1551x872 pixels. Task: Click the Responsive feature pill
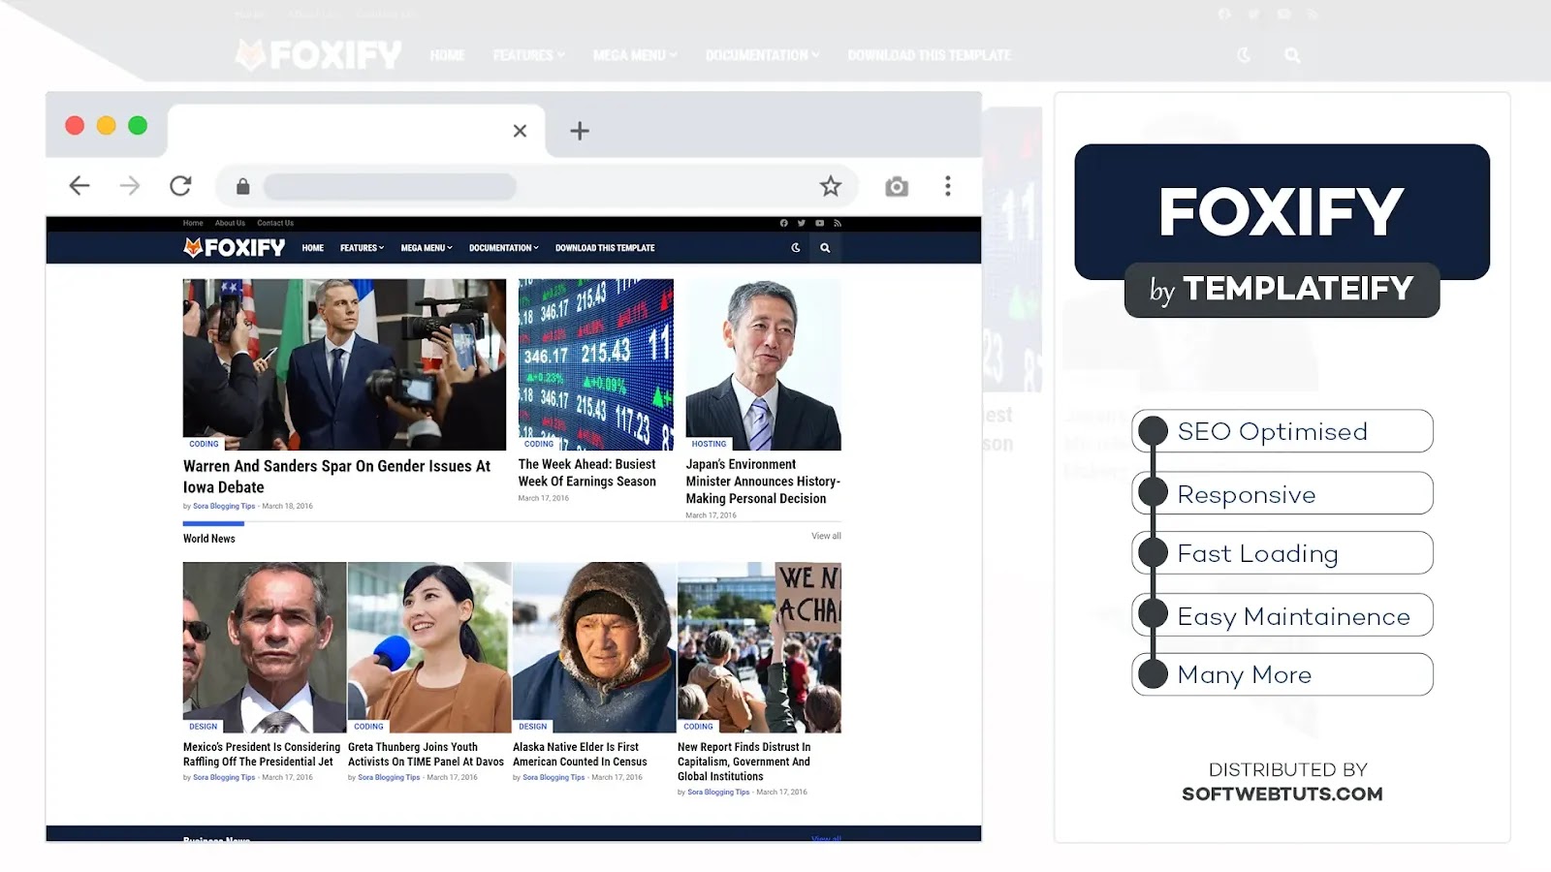pos(1282,494)
